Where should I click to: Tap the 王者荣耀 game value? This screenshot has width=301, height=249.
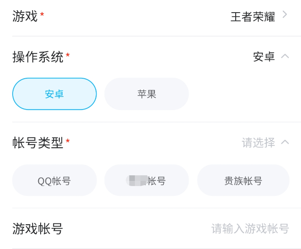252,17
